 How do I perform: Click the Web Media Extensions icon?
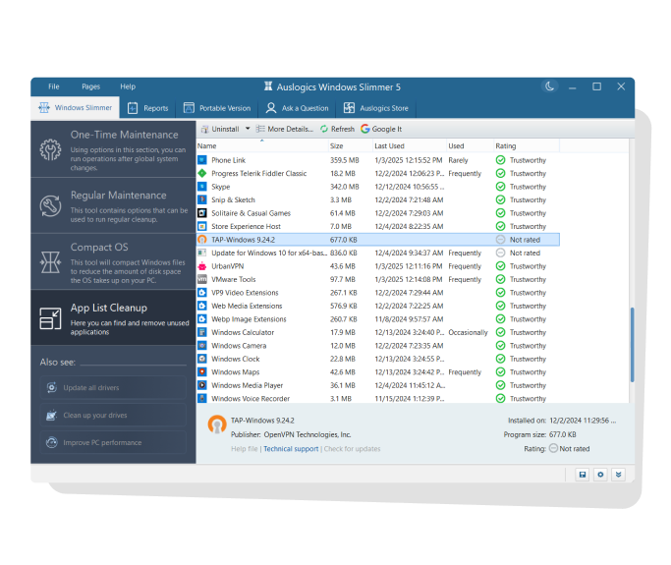point(202,306)
